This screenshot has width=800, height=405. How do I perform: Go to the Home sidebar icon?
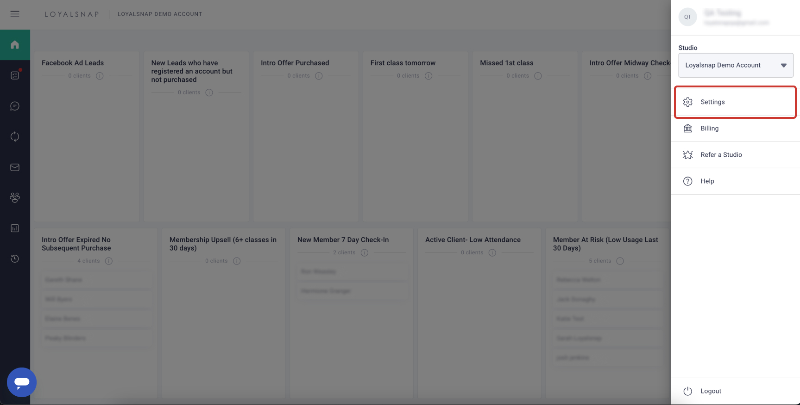(x=15, y=45)
